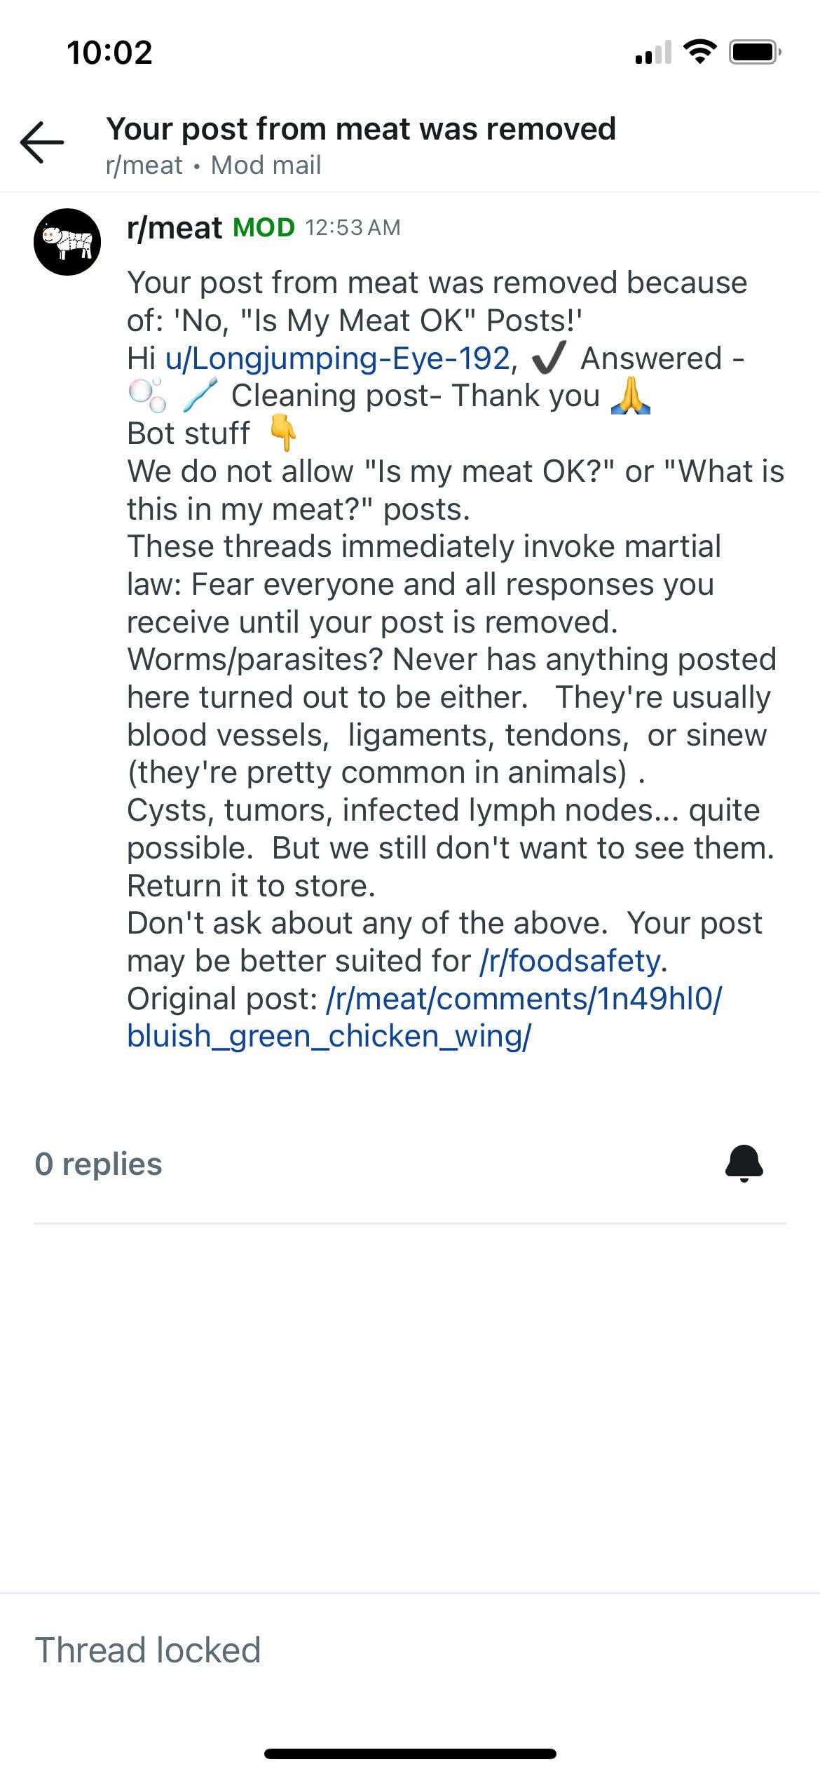This screenshot has height=1776, width=820.
Task: Open the r/meat avatar icon
Action: (x=67, y=242)
